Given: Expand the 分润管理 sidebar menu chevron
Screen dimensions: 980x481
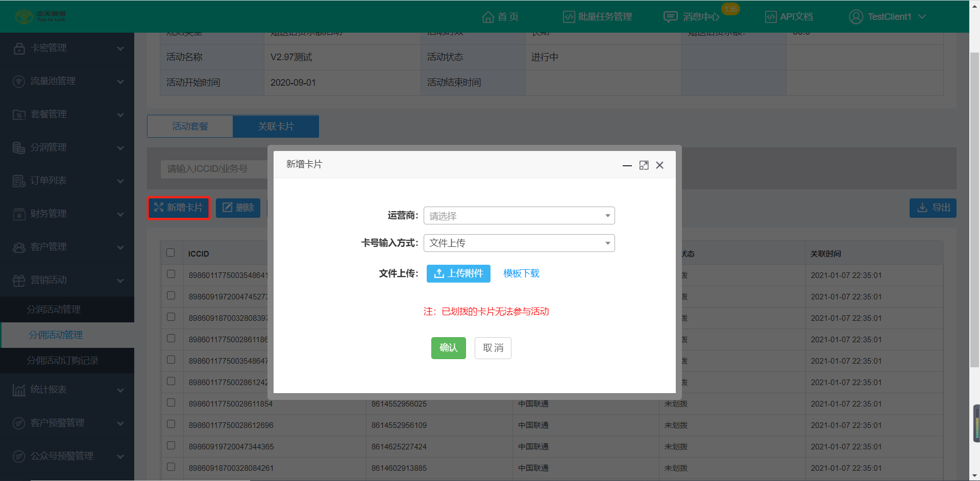Looking at the screenshot, I should 120,148.
